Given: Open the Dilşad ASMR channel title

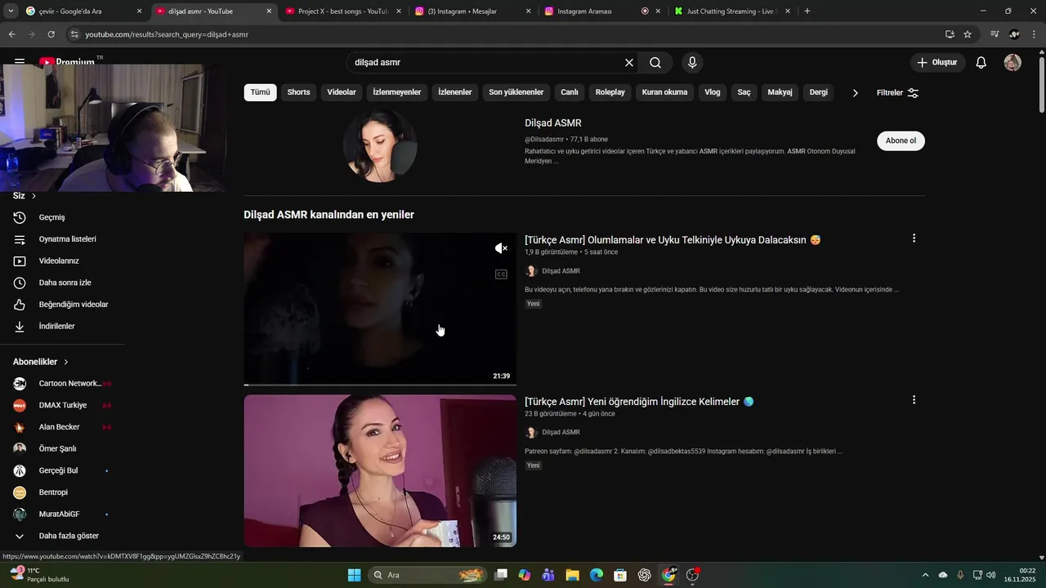Looking at the screenshot, I should (x=553, y=123).
